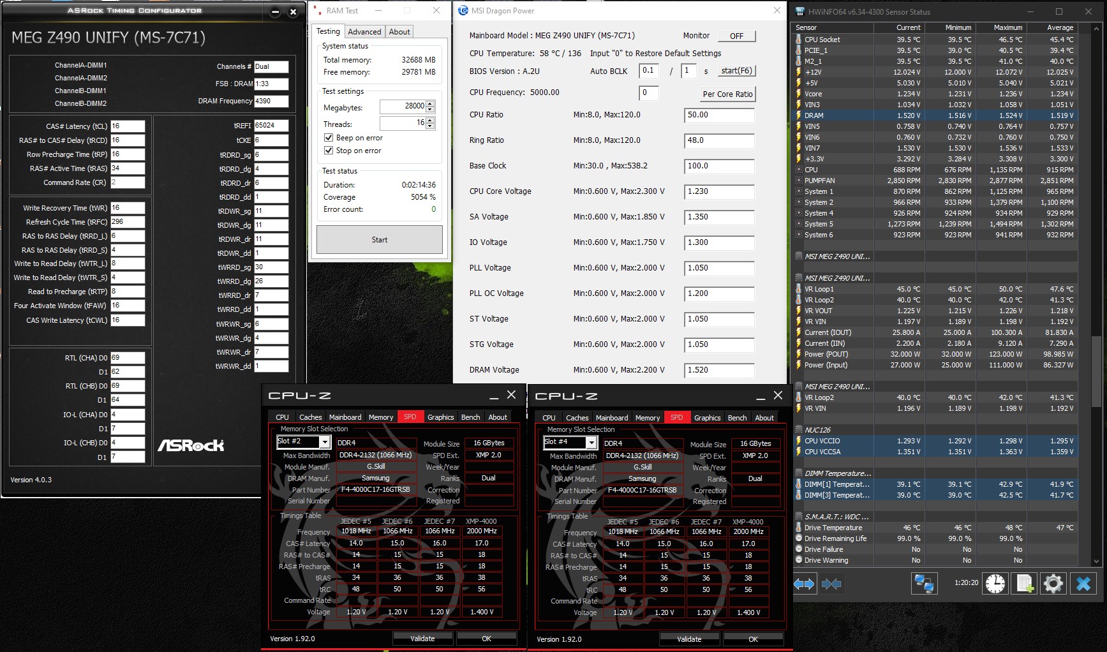Open the Bench tab in right CPU-Z window

[x=738, y=418]
